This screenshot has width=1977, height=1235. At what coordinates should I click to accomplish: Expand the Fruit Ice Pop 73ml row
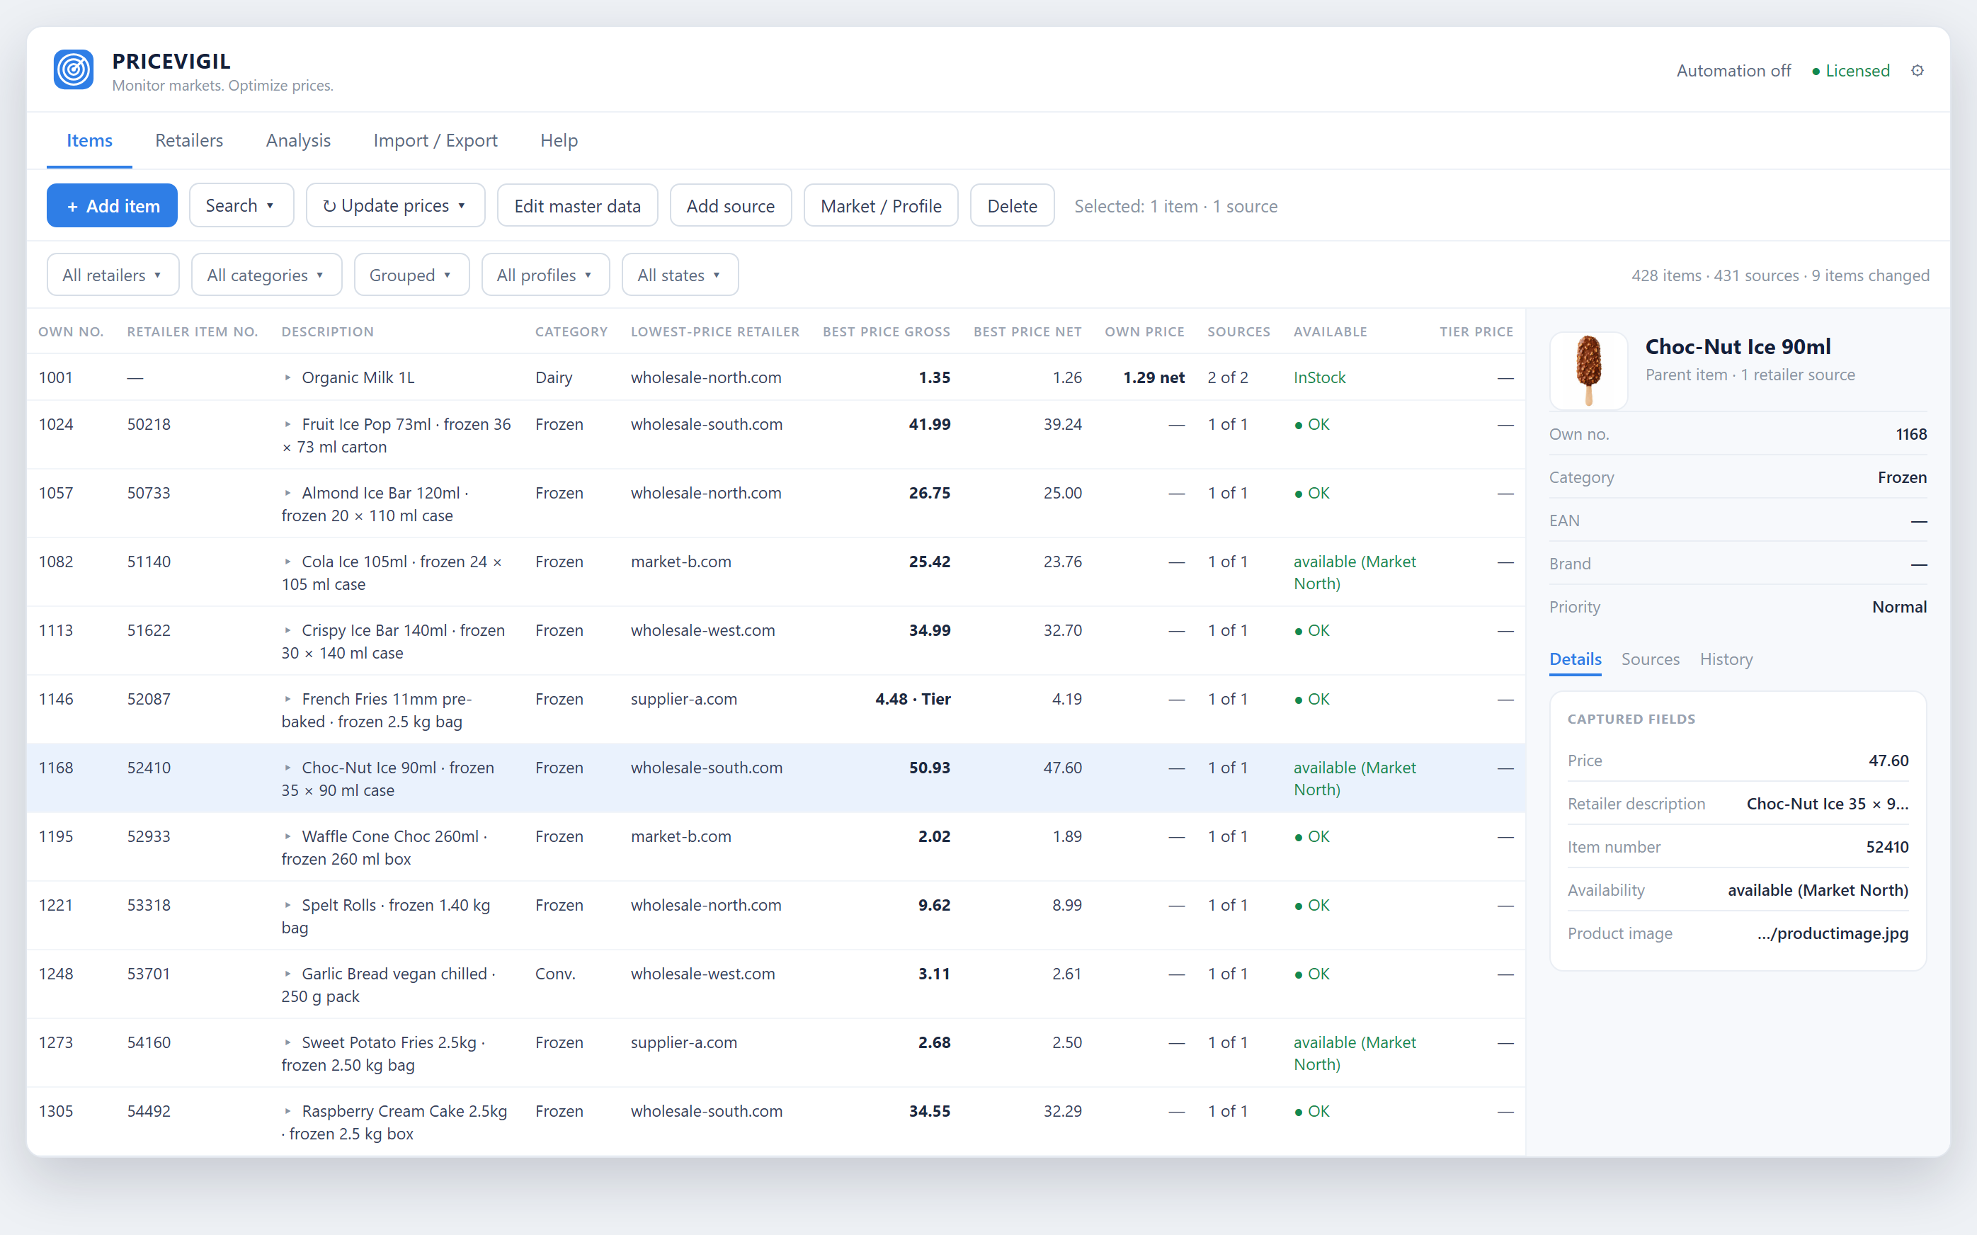tap(287, 424)
